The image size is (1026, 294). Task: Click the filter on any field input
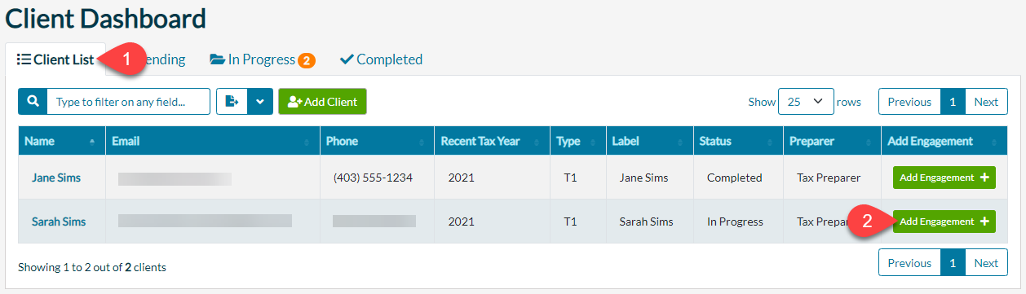[x=129, y=102]
